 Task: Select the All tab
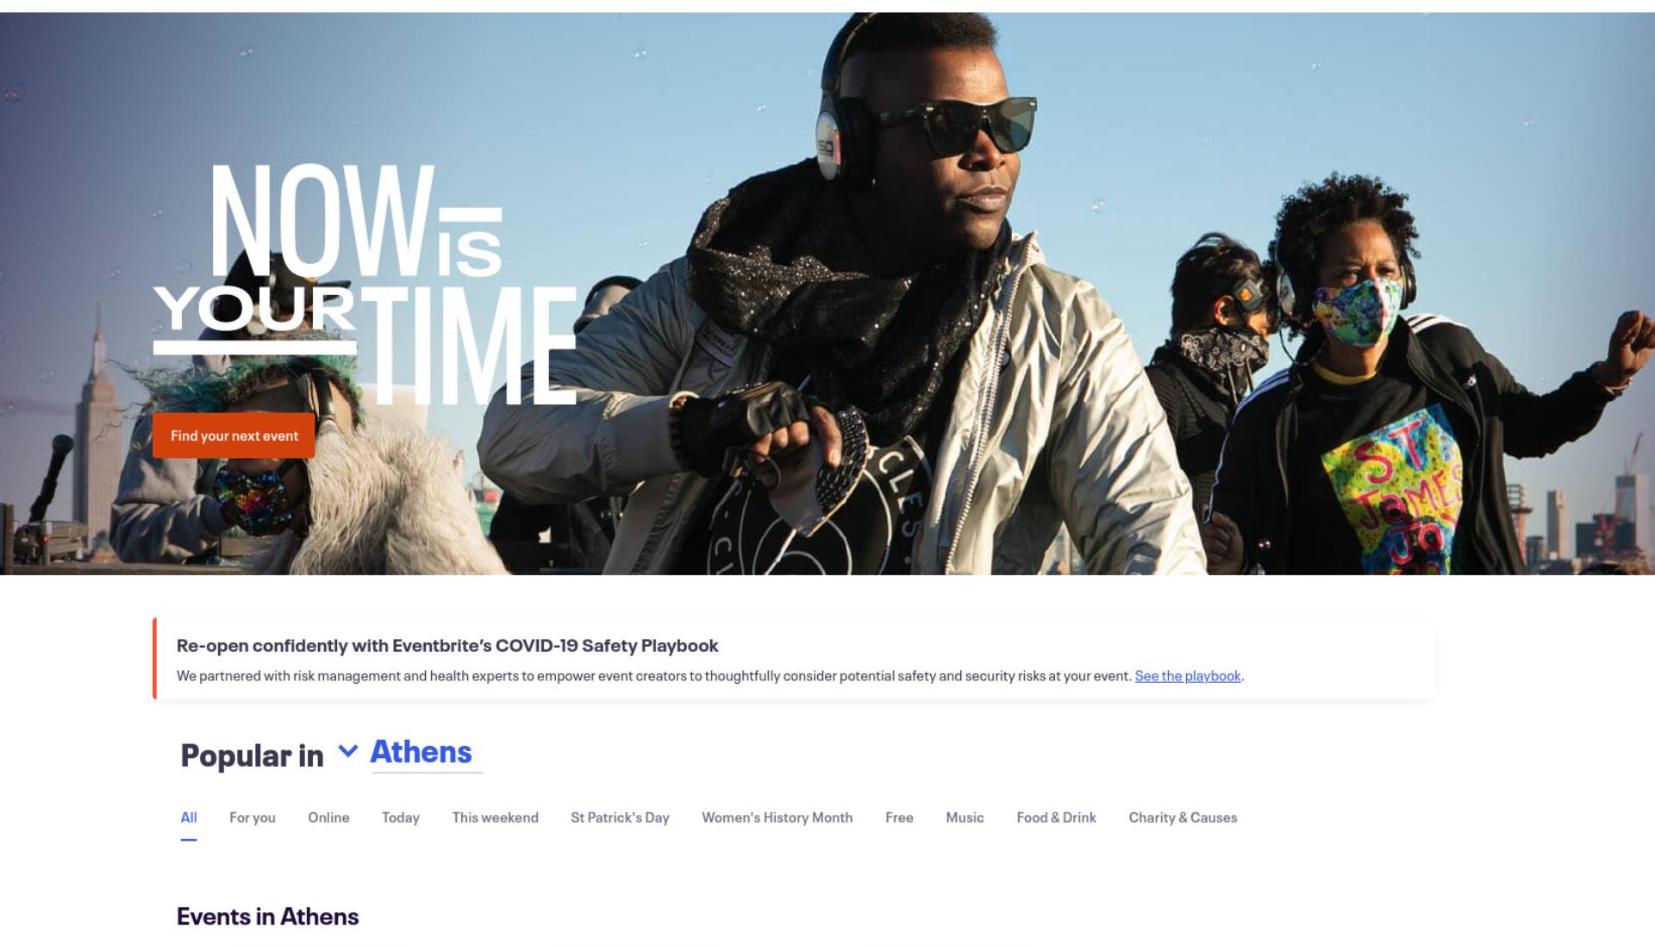pyautogui.click(x=189, y=818)
